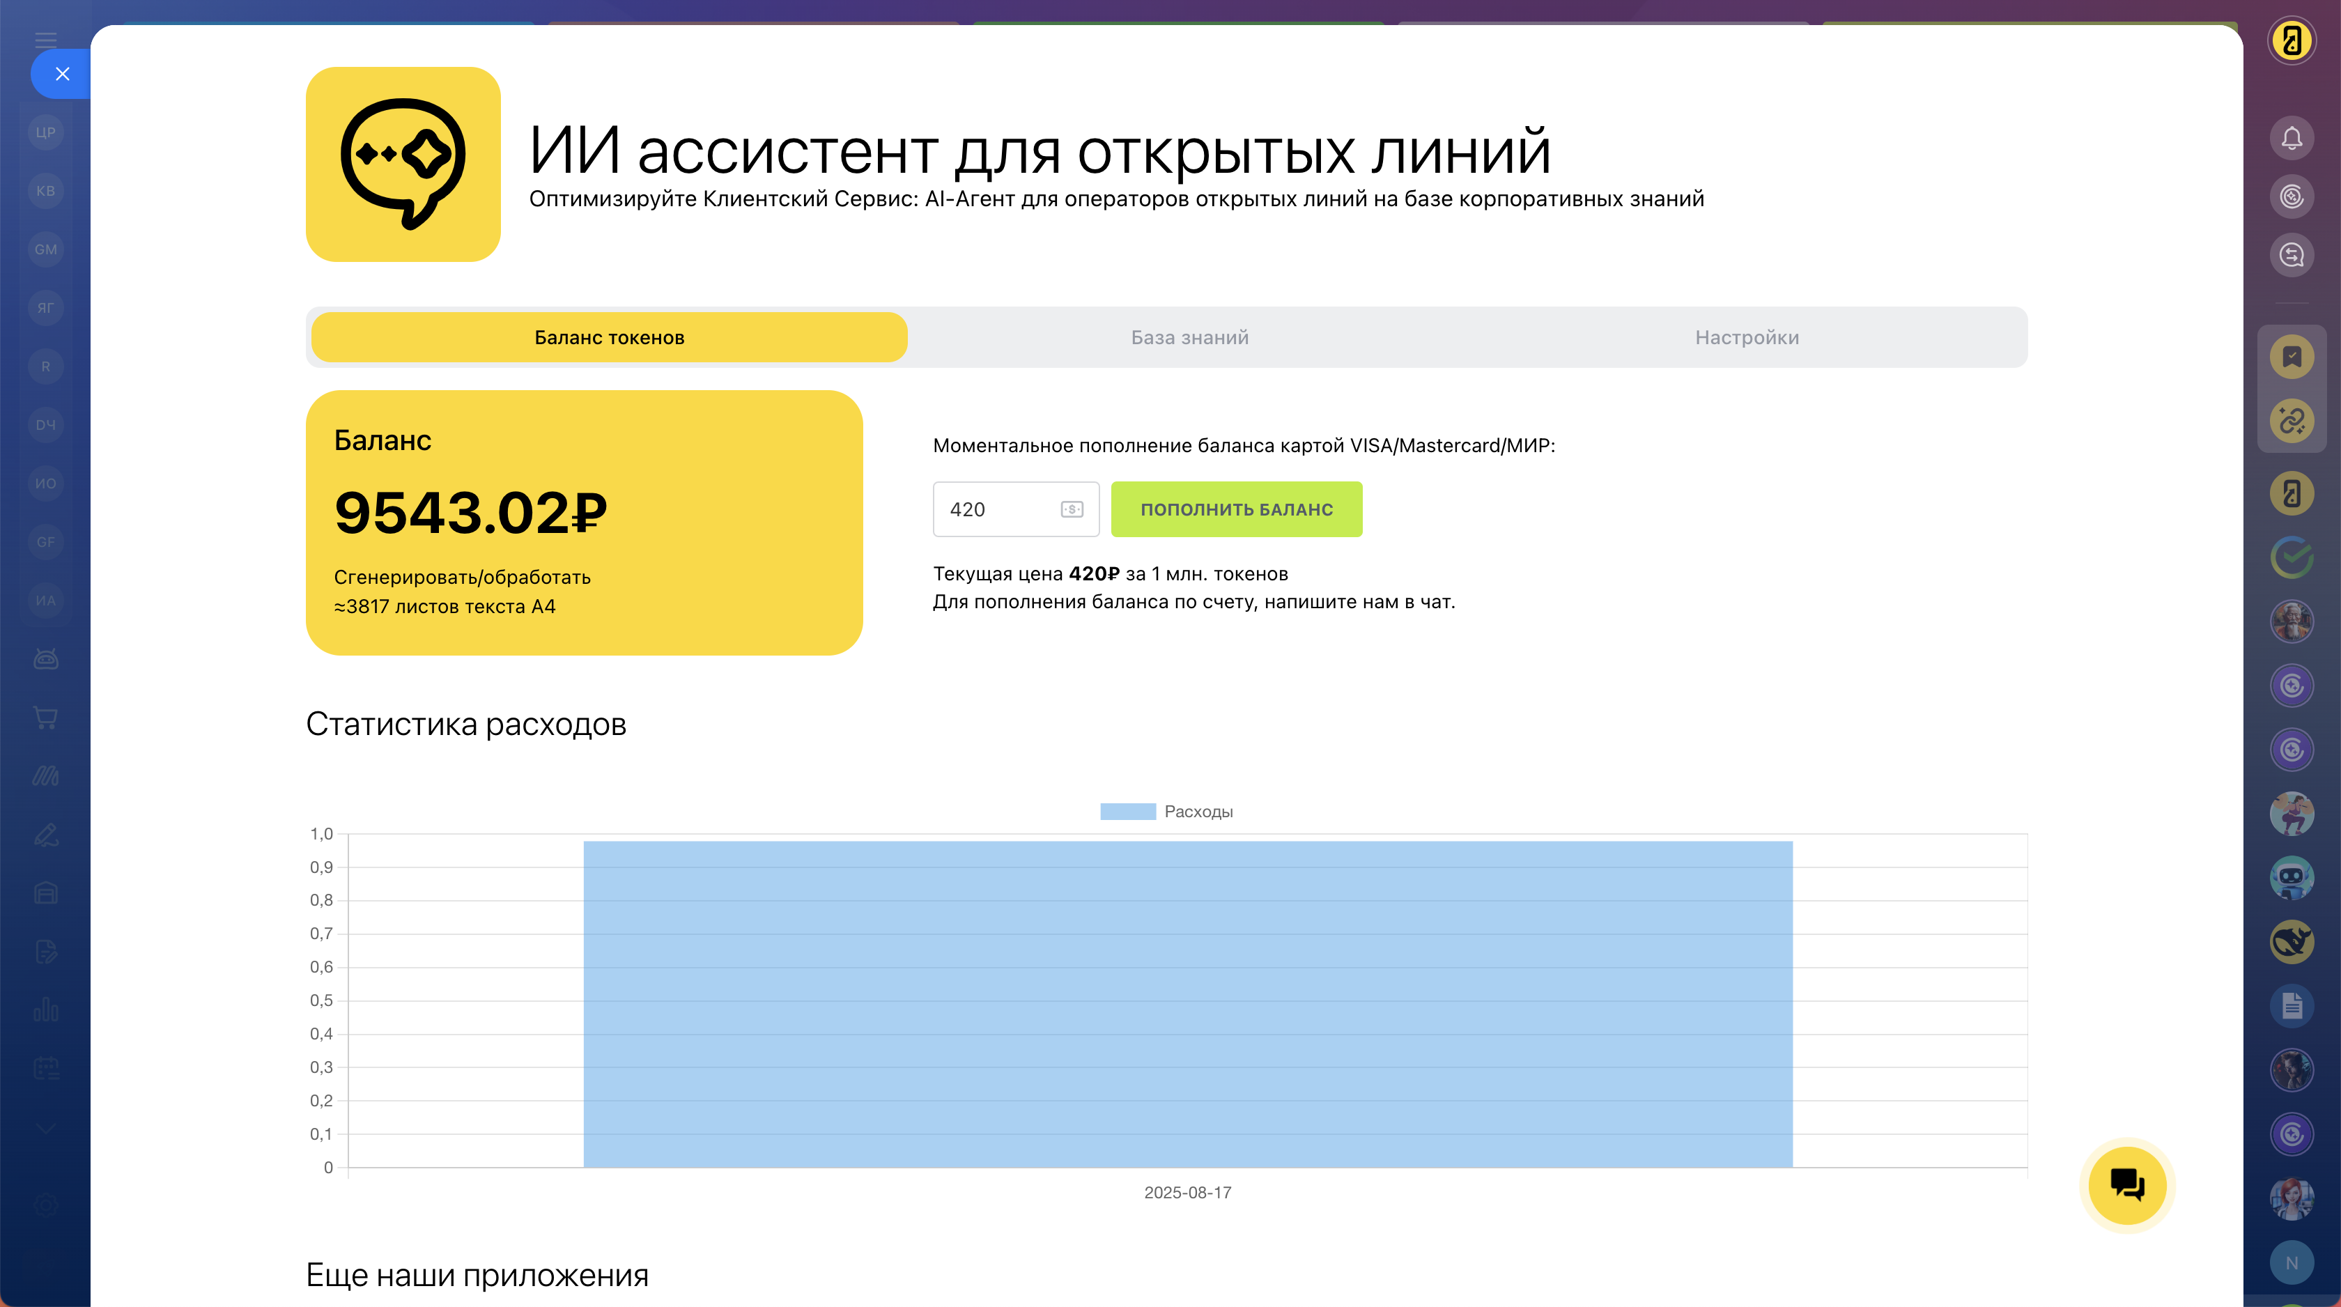Image resolution: width=2341 pixels, height=1307 pixels.
Task: Open the Настройки tab
Action: (1746, 337)
